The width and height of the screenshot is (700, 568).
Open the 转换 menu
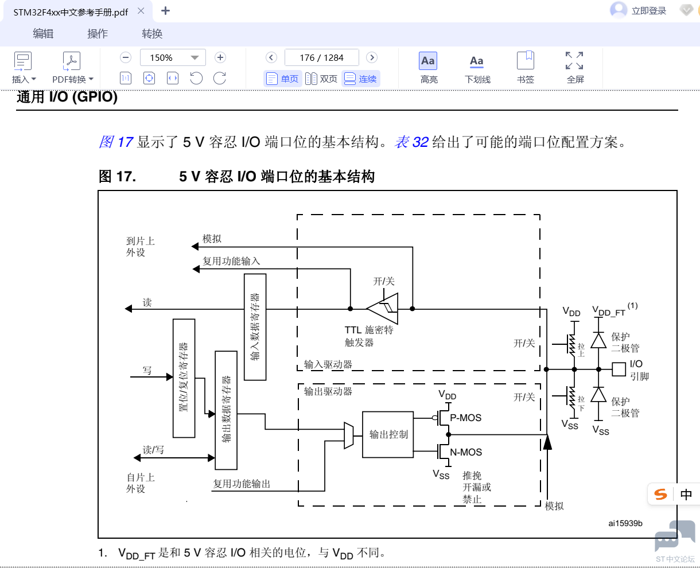point(152,34)
